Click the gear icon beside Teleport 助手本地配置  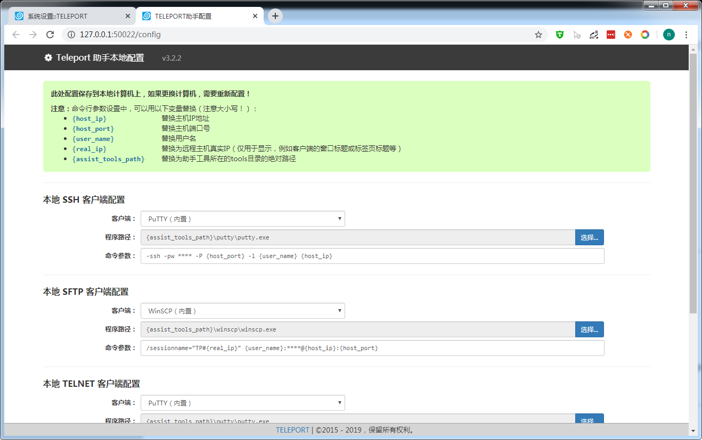(48, 57)
